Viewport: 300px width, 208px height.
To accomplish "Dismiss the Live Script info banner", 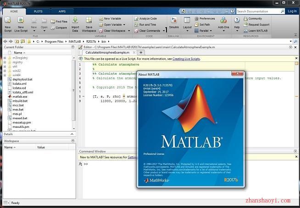I will [x=296, y=58].
